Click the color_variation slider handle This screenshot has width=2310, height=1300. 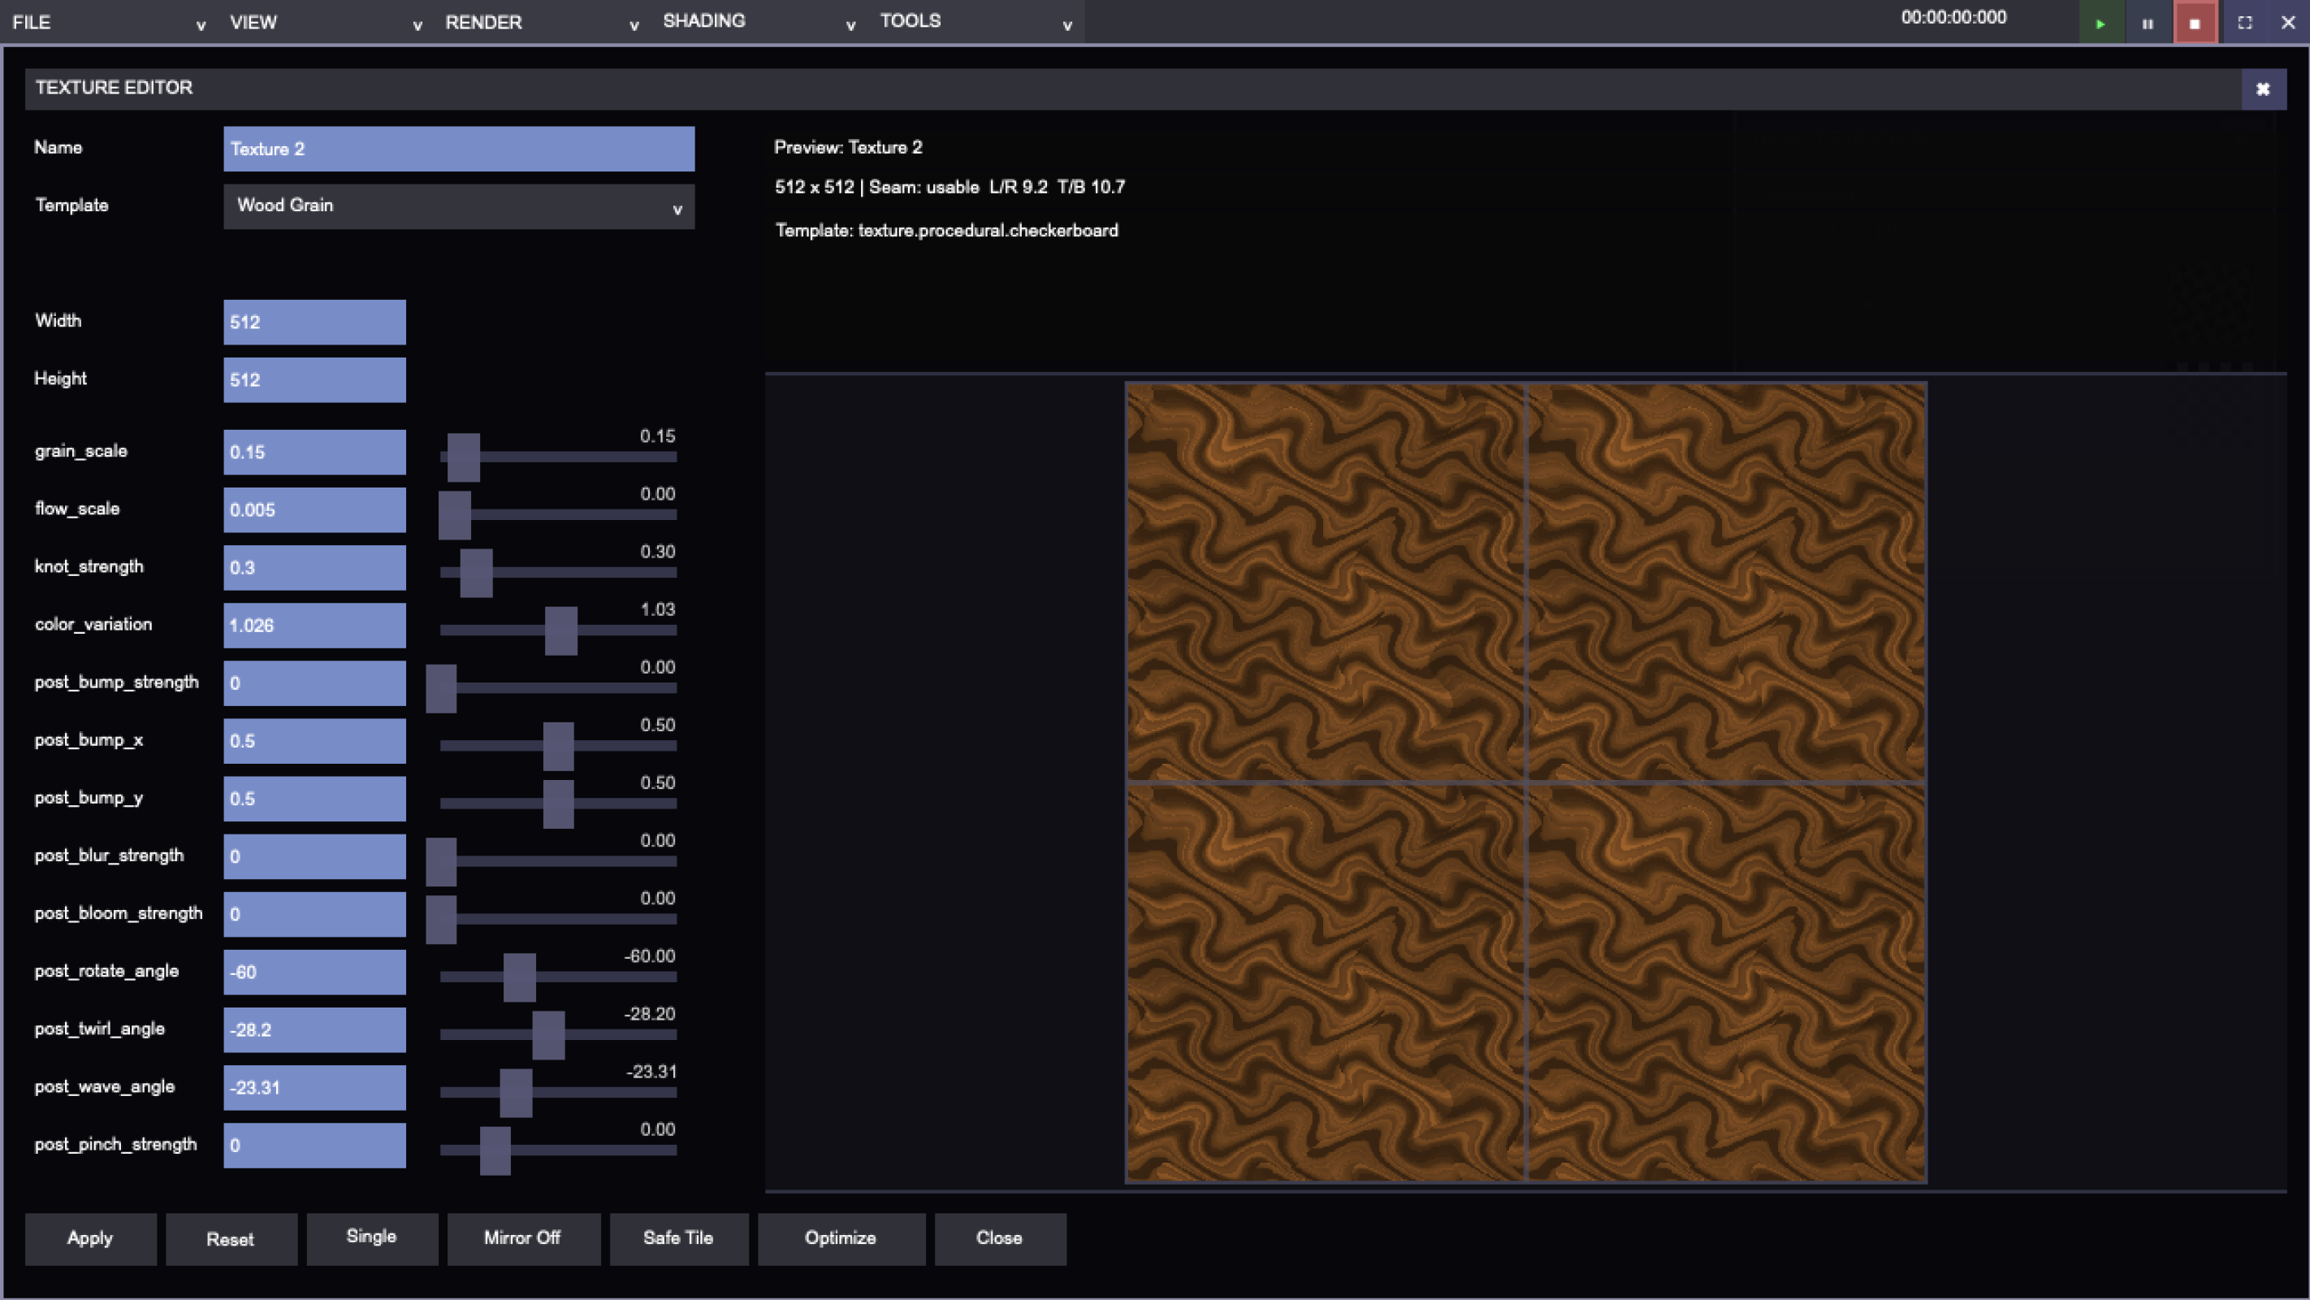(560, 630)
